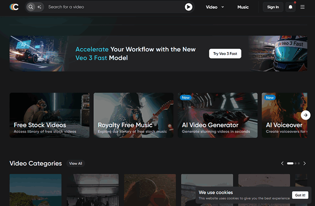
Task: Open the coastal island category thumbnail
Action: tap(35, 190)
